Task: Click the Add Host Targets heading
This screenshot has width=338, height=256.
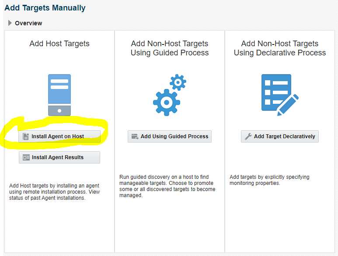Action: coord(59,44)
